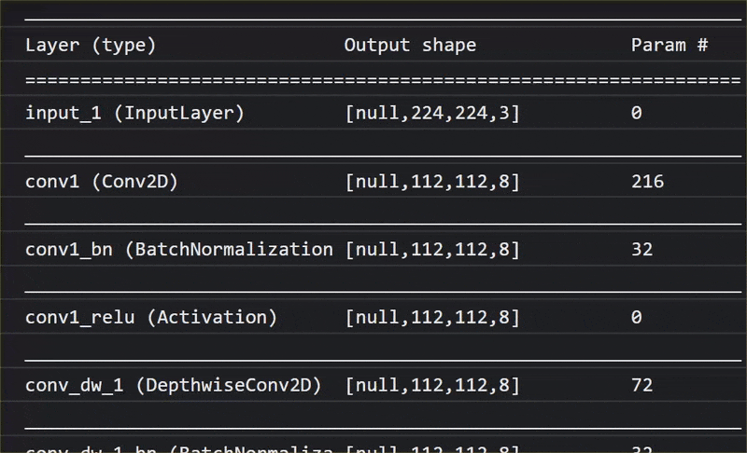Select the conv1 (Conv2D) layer name
747x453 pixels.
pyautogui.click(x=102, y=182)
